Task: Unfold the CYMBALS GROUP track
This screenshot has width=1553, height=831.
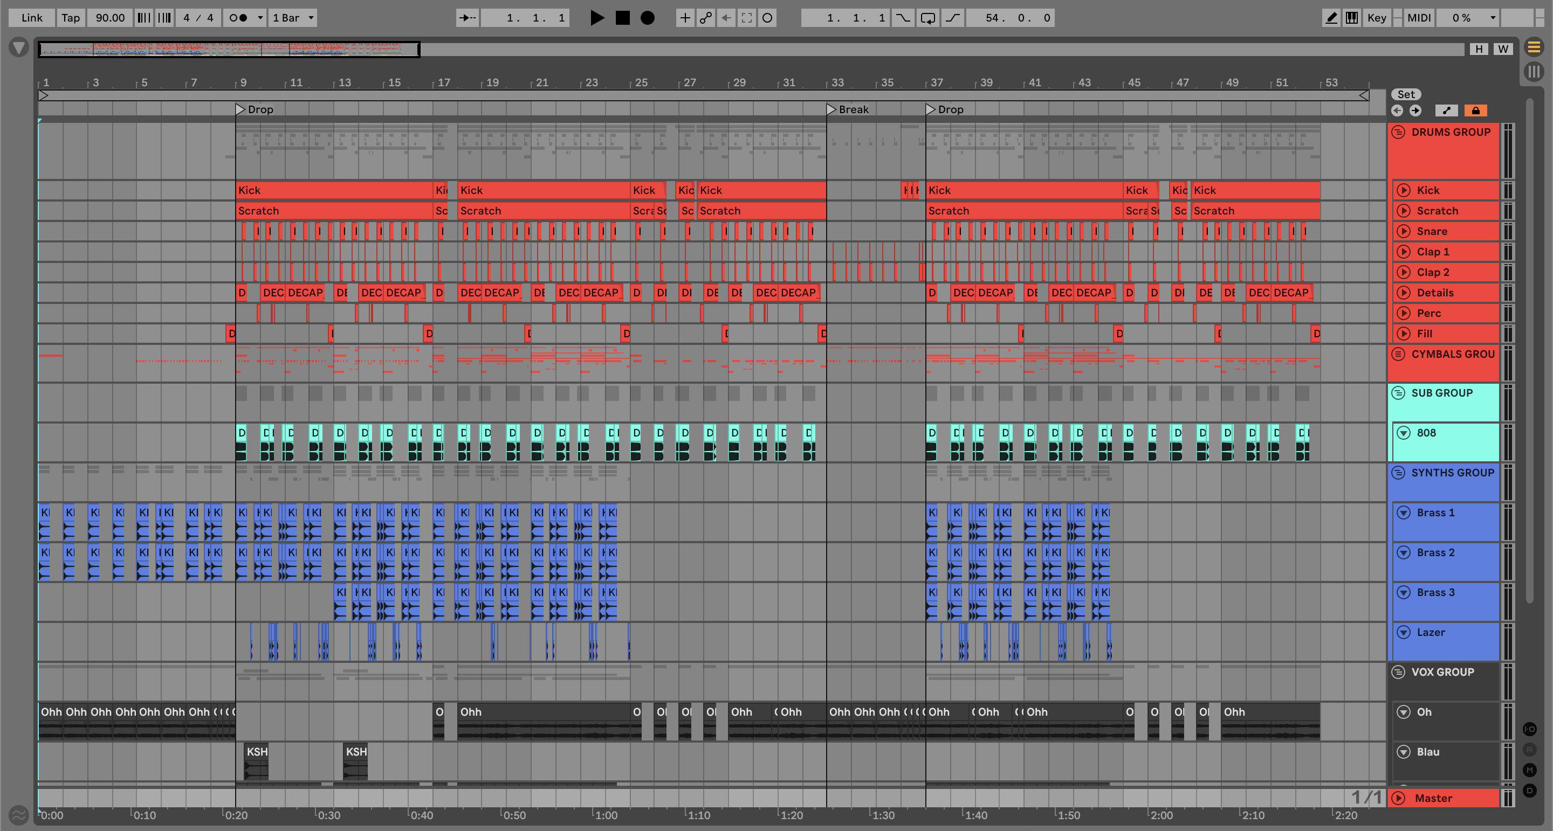Action: click(x=1399, y=354)
